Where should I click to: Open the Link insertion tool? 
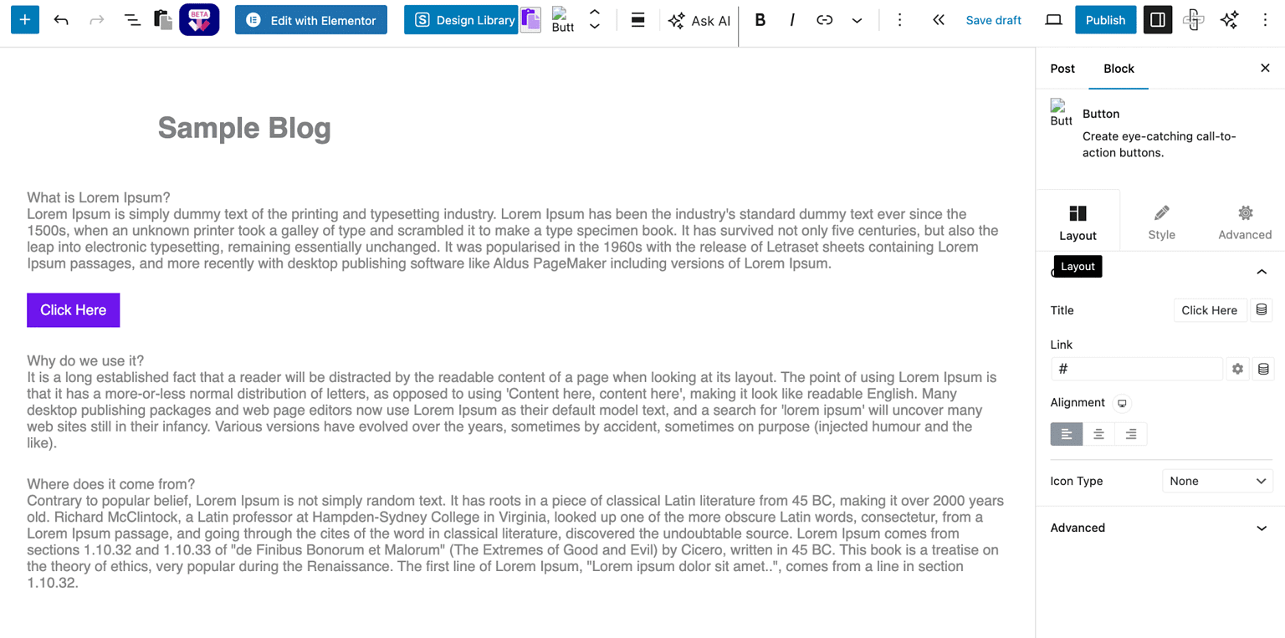click(824, 19)
